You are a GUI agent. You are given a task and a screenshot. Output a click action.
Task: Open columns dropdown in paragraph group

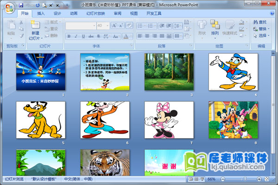point(178,36)
